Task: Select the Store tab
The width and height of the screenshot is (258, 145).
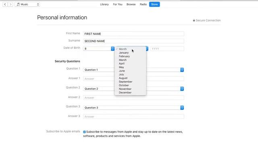Action: pos(154,4)
